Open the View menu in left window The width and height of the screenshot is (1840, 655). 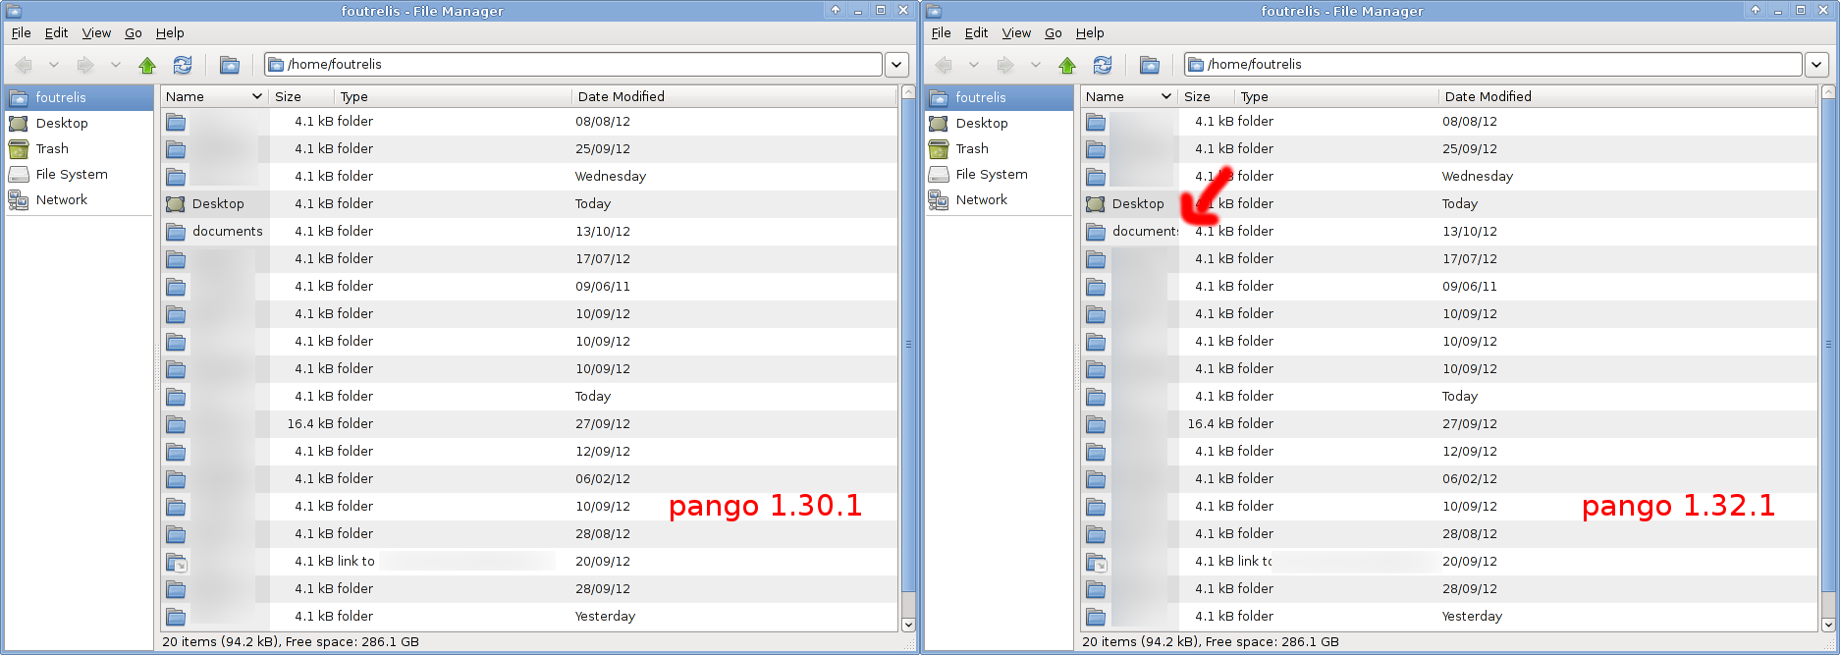[96, 33]
